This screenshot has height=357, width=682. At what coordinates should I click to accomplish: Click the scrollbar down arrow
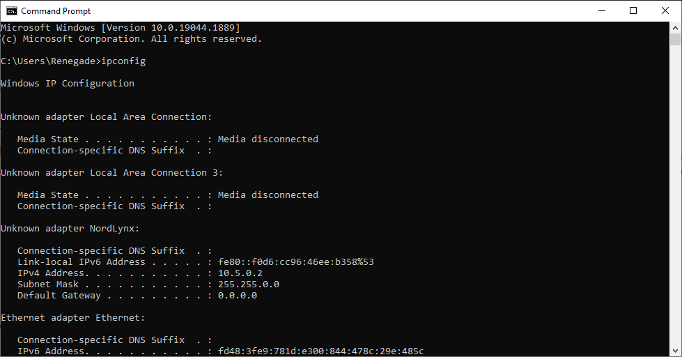[675, 351]
